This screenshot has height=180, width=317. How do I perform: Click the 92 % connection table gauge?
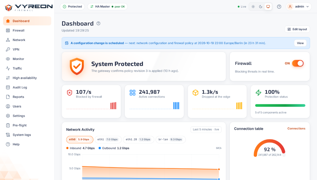click(269, 148)
